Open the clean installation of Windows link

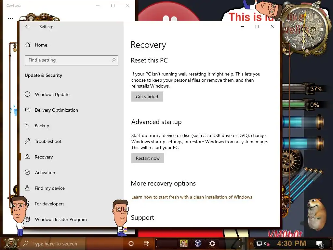[192, 197]
